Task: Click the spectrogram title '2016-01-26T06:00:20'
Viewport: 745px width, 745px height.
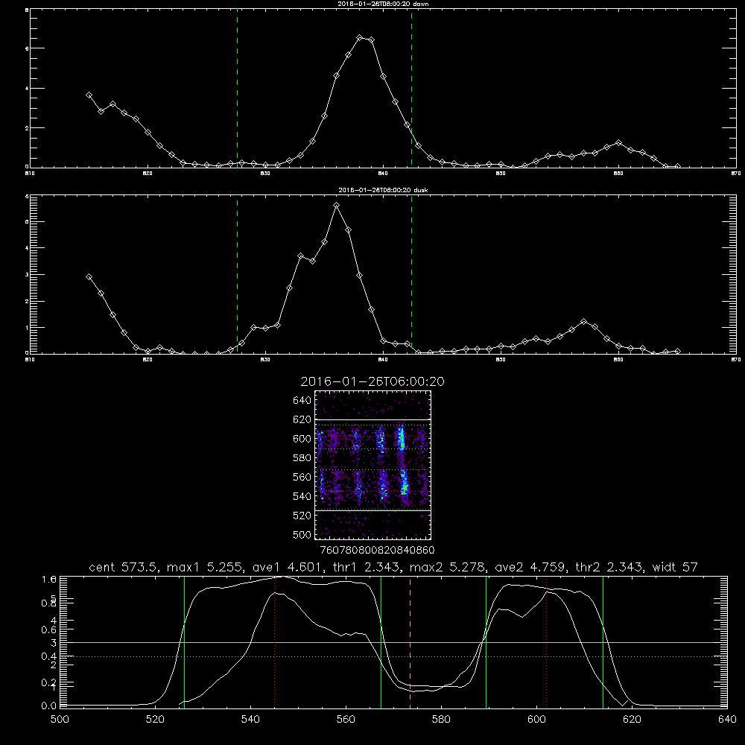Action: (x=372, y=381)
